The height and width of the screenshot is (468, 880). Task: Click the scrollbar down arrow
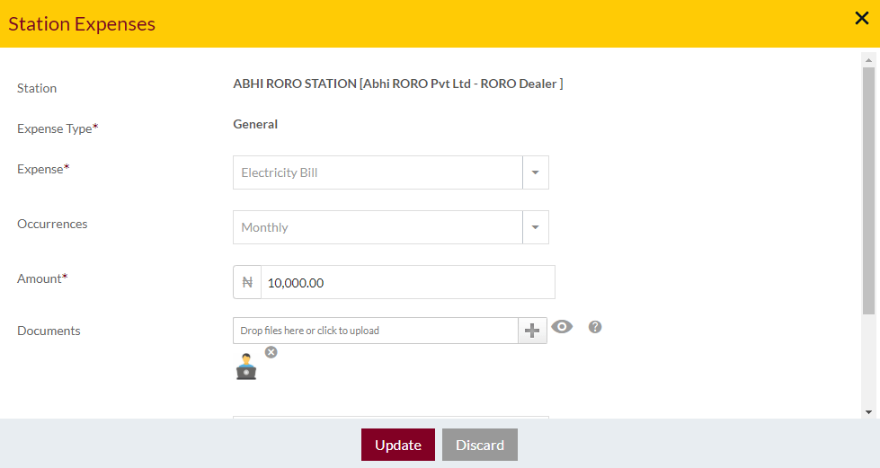(x=869, y=412)
